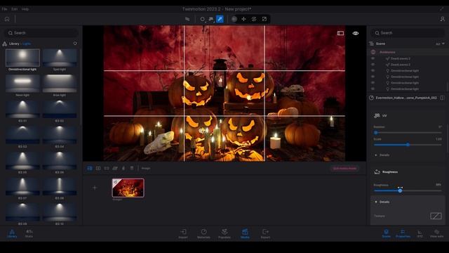Select the IES 07 light thumbnail
The width and height of the screenshot is (449, 253).
click(22, 186)
